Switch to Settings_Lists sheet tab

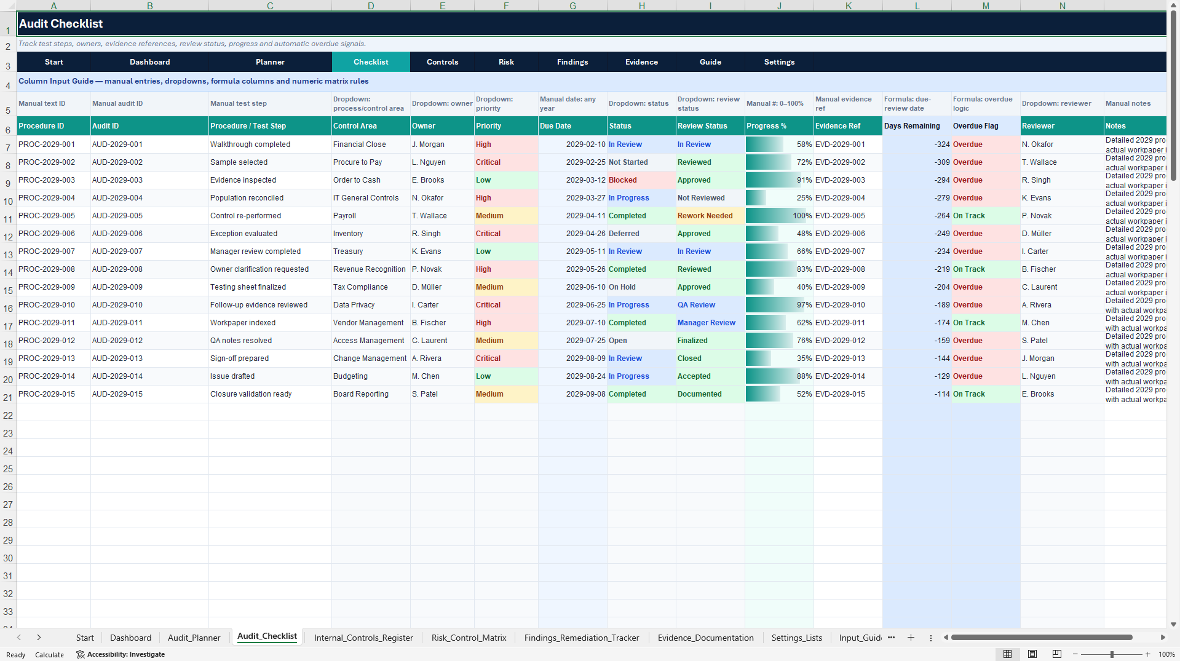pyautogui.click(x=796, y=638)
